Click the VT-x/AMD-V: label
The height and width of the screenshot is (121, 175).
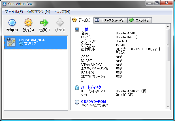click(92, 65)
